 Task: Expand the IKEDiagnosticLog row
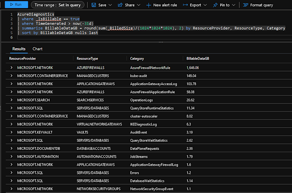12,124
